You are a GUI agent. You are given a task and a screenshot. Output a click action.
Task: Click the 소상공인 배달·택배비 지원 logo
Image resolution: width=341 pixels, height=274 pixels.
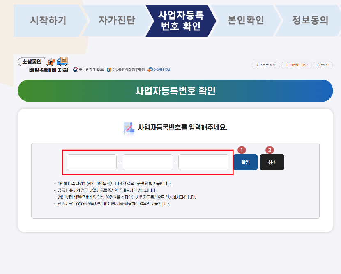click(x=43, y=65)
